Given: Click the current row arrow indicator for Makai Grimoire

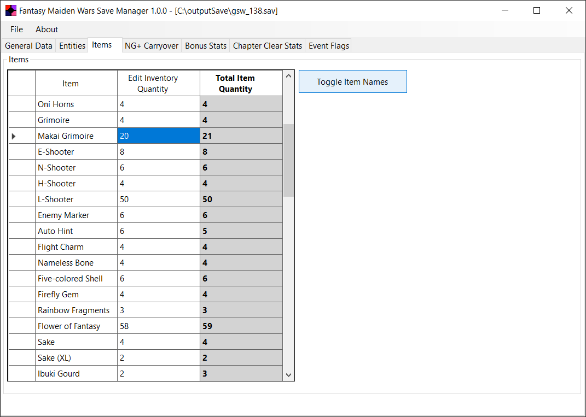Looking at the screenshot, I should point(14,136).
